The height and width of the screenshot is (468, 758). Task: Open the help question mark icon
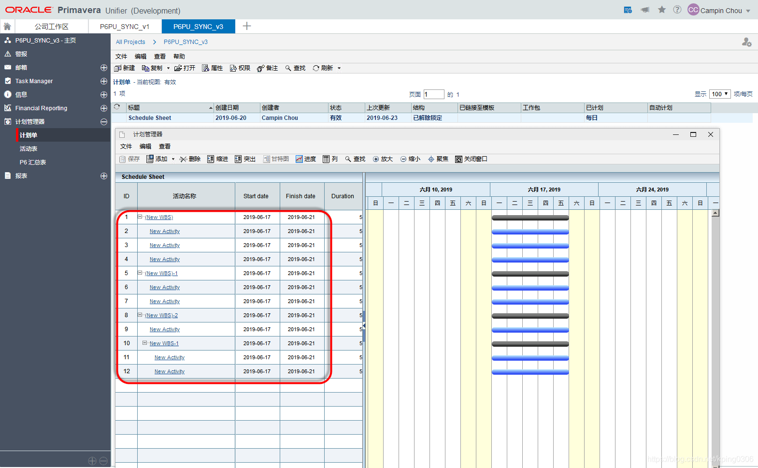point(677,10)
